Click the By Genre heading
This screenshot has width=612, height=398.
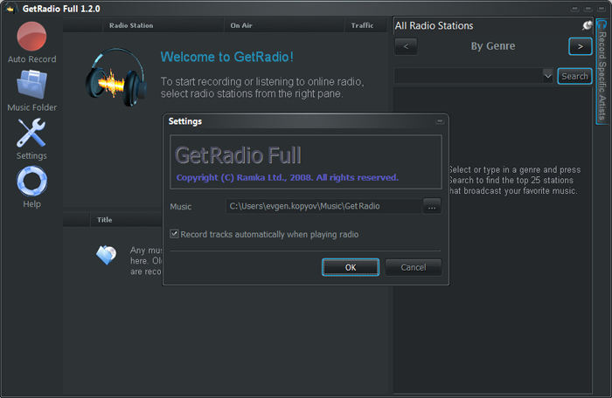(493, 46)
